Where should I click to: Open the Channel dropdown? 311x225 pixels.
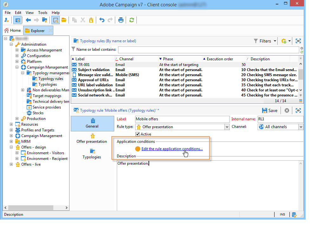301,127
